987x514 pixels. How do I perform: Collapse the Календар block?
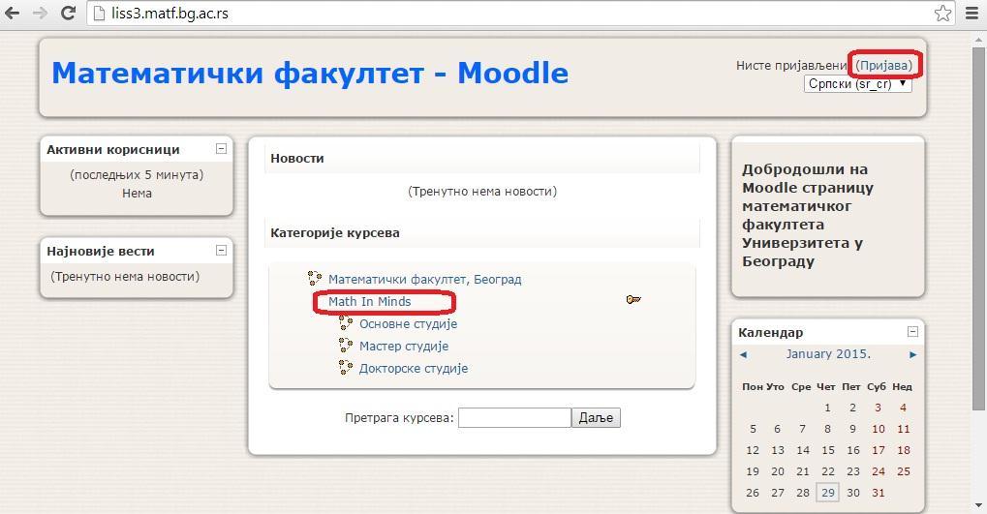(x=912, y=331)
